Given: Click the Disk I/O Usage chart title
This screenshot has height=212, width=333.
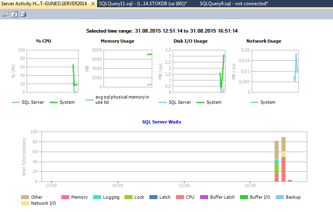Looking at the screenshot, I should click(191, 41).
